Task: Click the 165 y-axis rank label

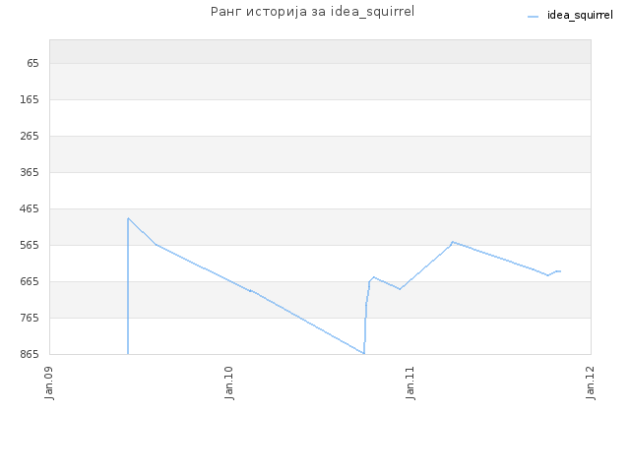Action: [30, 99]
